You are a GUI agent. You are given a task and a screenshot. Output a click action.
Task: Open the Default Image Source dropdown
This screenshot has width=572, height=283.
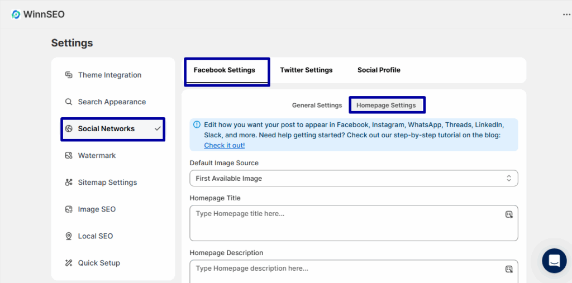(354, 178)
